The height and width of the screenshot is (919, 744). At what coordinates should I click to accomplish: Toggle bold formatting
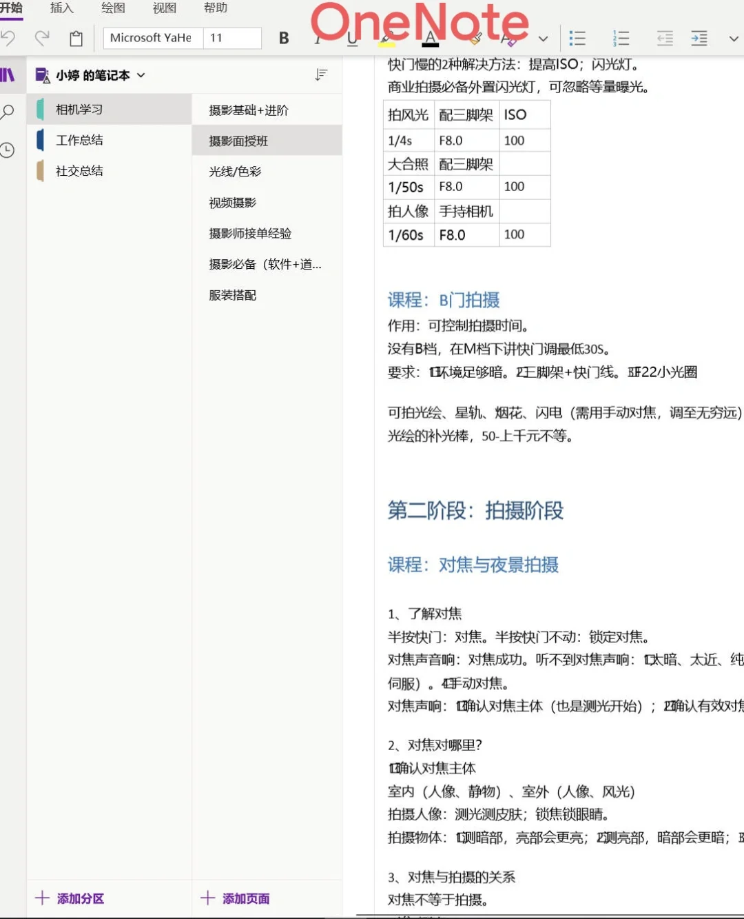point(283,39)
